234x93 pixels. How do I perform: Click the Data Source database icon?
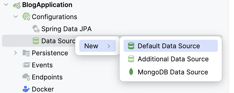point(36,41)
